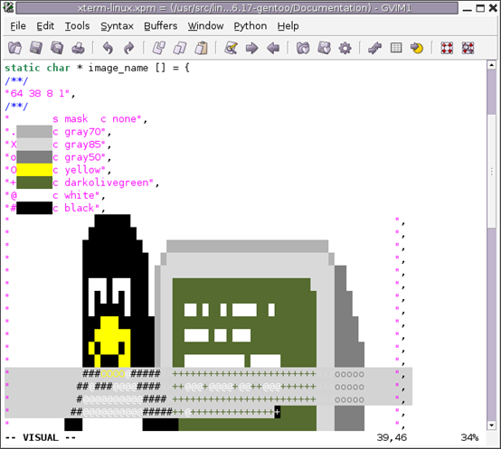Click the scrollbar down arrow
The image size is (501, 449).
pyautogui.click(x=491, y=426)
